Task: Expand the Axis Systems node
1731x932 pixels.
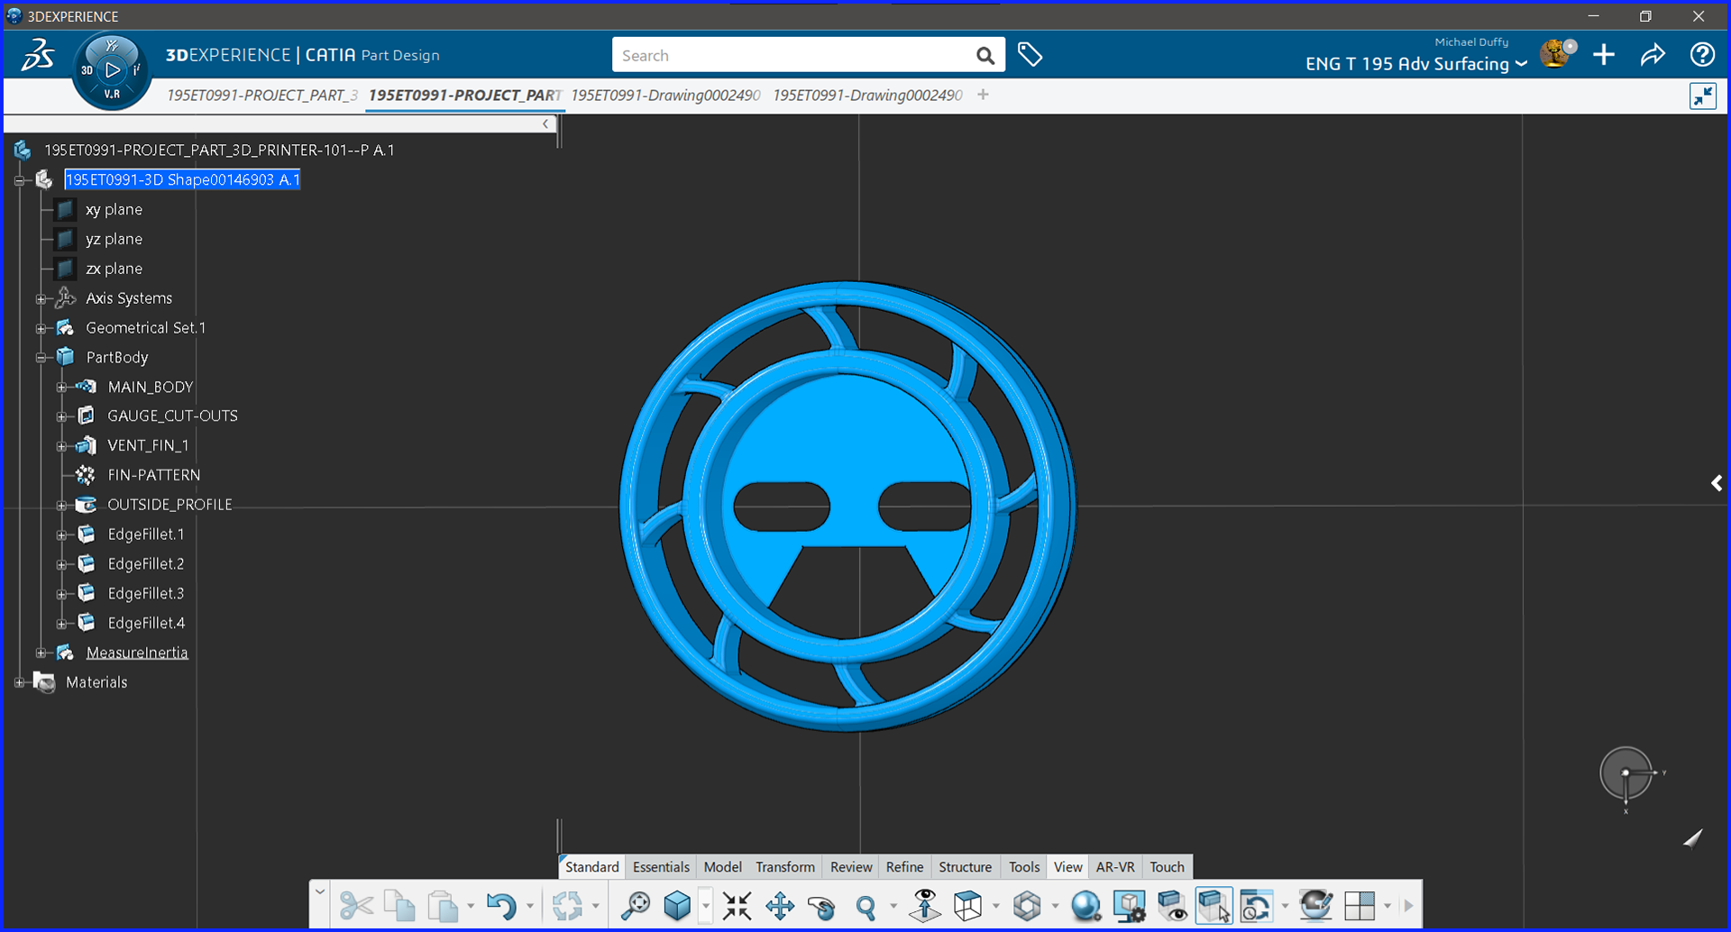Action: click(41, 298)
